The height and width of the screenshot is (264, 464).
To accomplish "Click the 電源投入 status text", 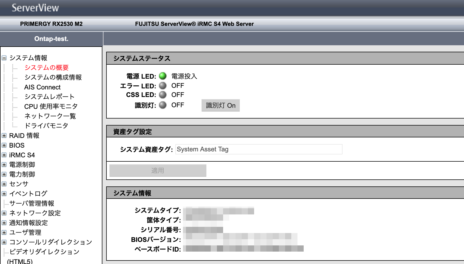I will coord(184,76).
